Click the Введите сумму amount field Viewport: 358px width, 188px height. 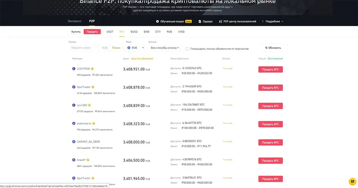[86, 48]
